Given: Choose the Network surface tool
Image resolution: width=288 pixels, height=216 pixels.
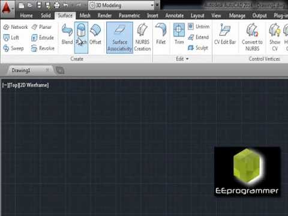Looking at the screenshot, I should click(x=16, y=27).
